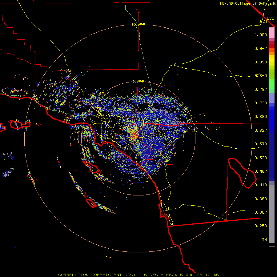Click the NEXLAB-College of DuPage text
277x277 pixels.
point(246,3)
